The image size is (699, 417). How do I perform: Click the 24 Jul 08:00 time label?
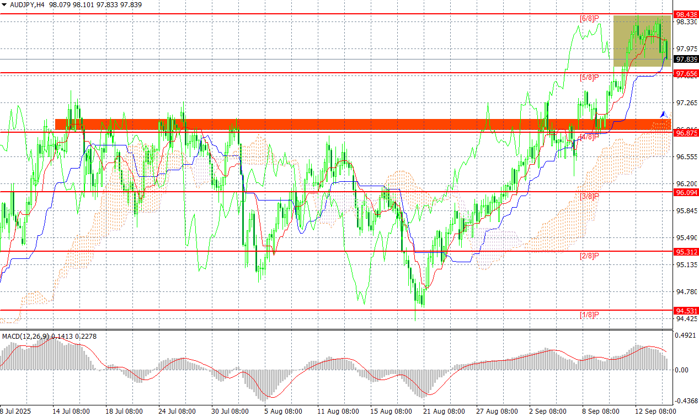click(x=177, y=411)
